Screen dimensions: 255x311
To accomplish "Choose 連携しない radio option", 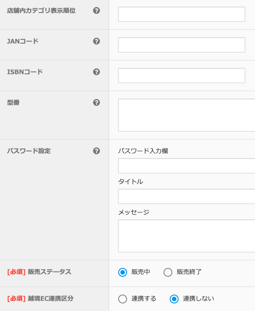I will pyautogui.click(x=174, y=299).
